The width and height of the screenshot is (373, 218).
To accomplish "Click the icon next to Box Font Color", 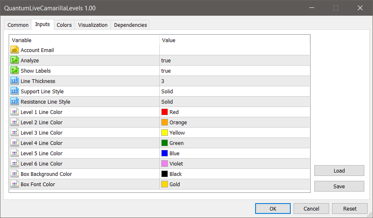I will (x=14, y=184).
